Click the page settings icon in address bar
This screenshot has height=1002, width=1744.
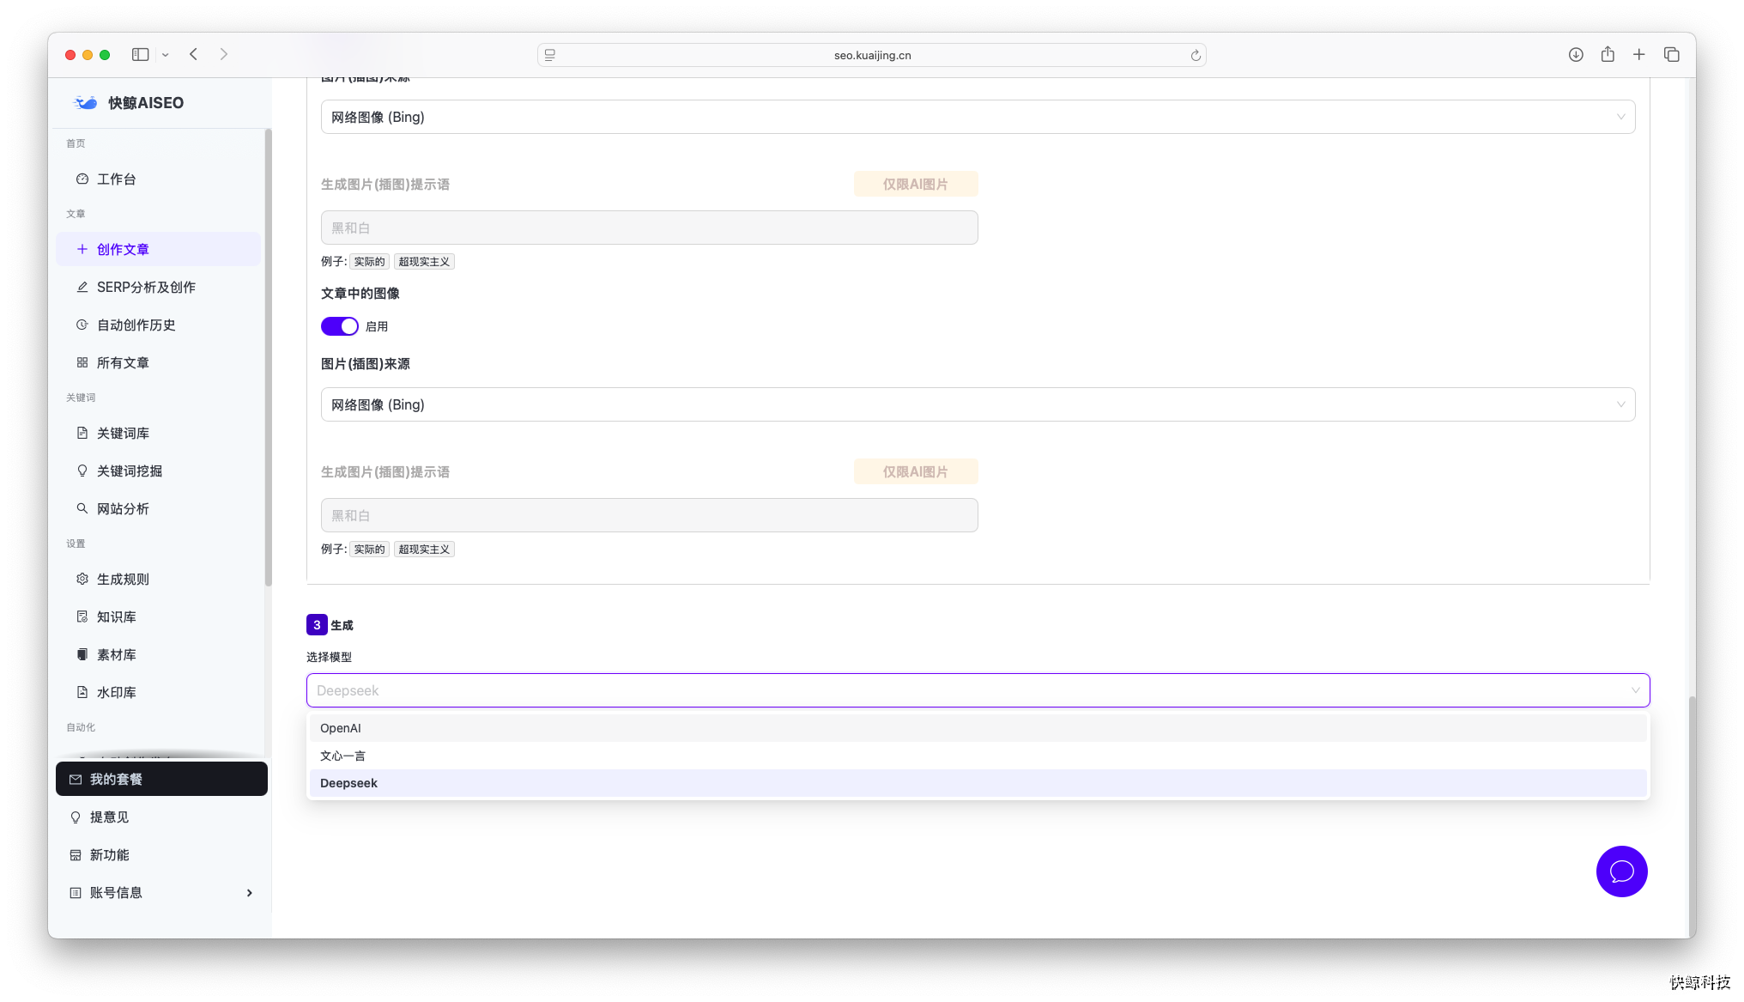pyautogui.click(x=550, y=55)
